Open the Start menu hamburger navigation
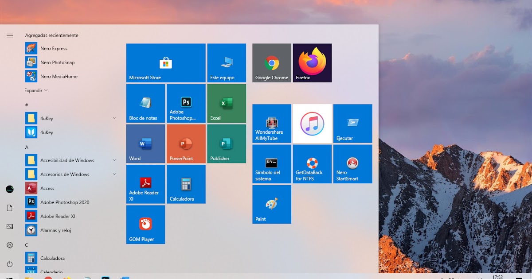 coord(9,35)
